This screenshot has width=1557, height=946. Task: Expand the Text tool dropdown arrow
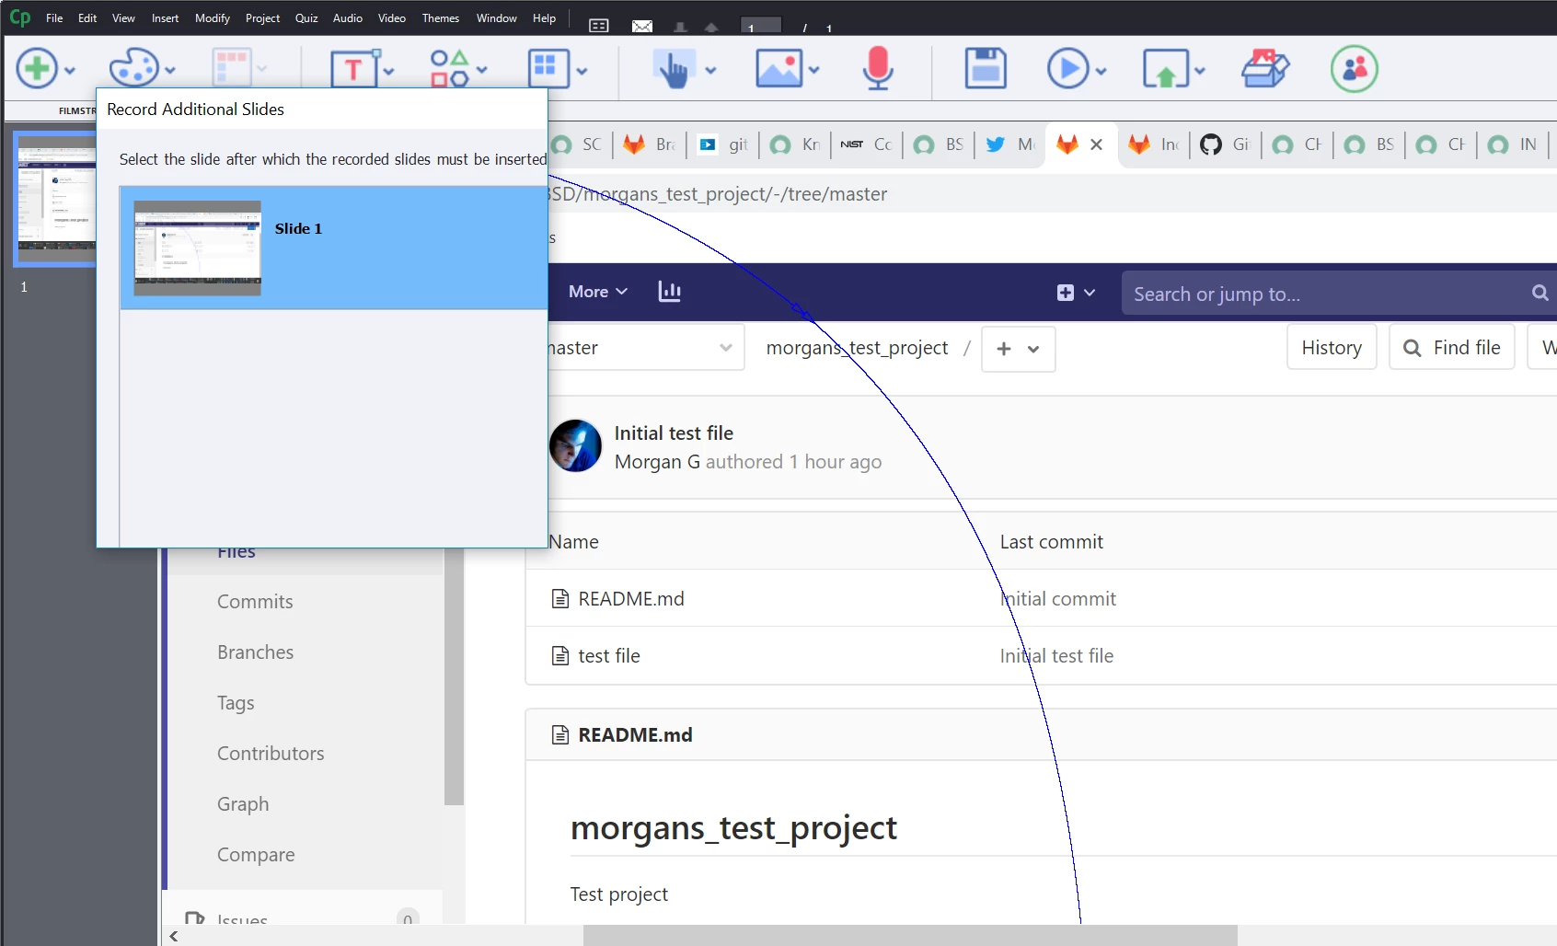click(388, 71)
